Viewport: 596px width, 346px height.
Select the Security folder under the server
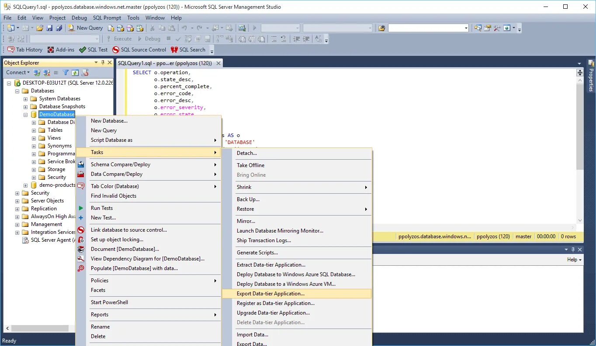[40, 193]
